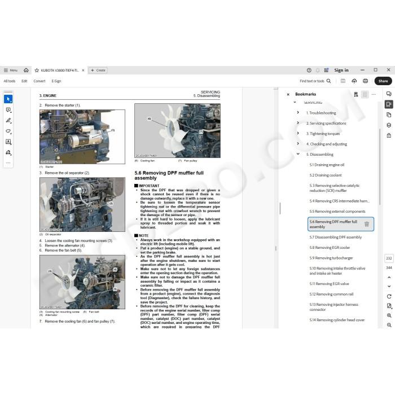395x395 pixels.
Task: Open more tools ellipsis in left toolbar
Action: (x=8, y=163)
